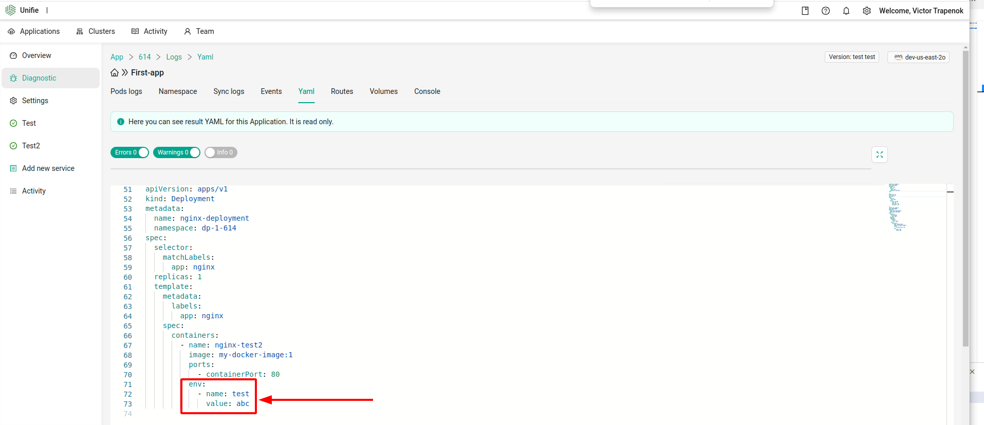
Task: Click the 614 breadcrumb link
Action: (144, 57)
